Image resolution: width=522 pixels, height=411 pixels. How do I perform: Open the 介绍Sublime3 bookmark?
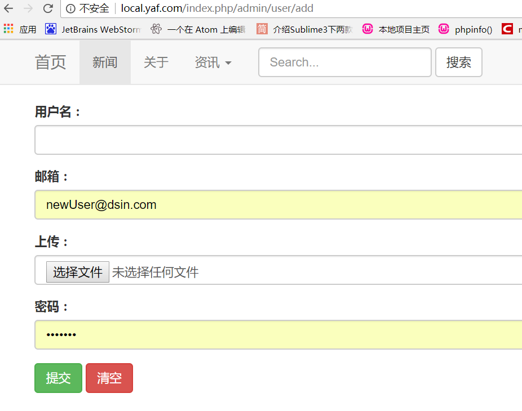(x=305, y=29)
